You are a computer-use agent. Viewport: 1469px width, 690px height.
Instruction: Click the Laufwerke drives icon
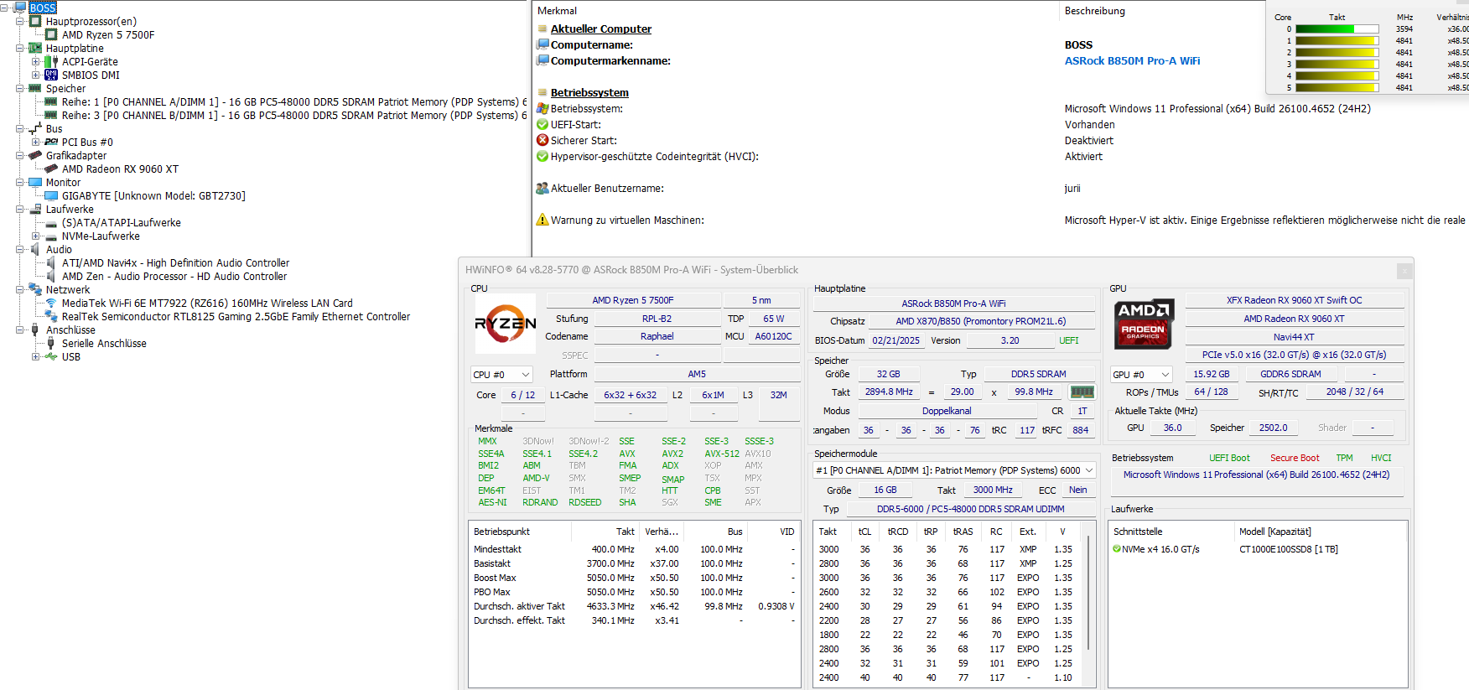pyautogui.click(x=35, y=209)
